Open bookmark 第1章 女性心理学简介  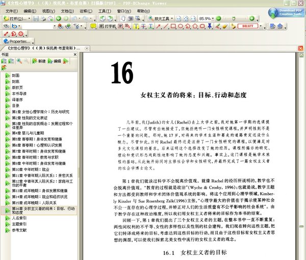[x=41, y=112]
